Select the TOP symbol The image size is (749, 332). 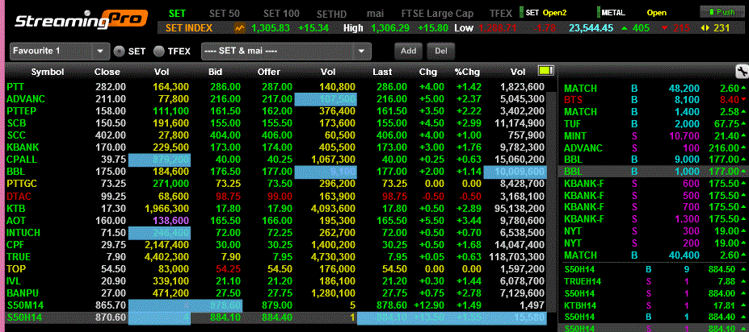point(16,268)
